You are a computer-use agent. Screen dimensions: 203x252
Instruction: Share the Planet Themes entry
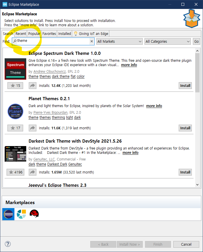[33, 128]
